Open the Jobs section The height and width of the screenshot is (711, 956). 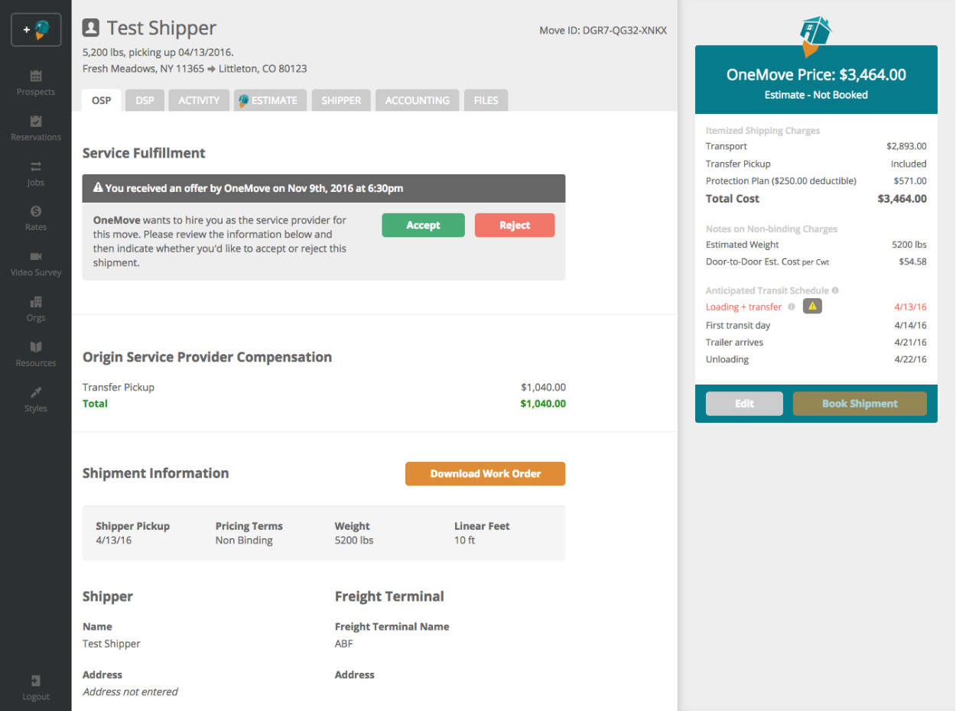(36, 174)
